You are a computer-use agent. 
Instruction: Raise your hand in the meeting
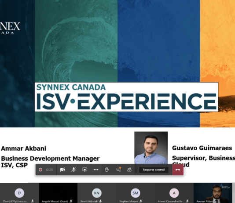(x=107, y=170)
